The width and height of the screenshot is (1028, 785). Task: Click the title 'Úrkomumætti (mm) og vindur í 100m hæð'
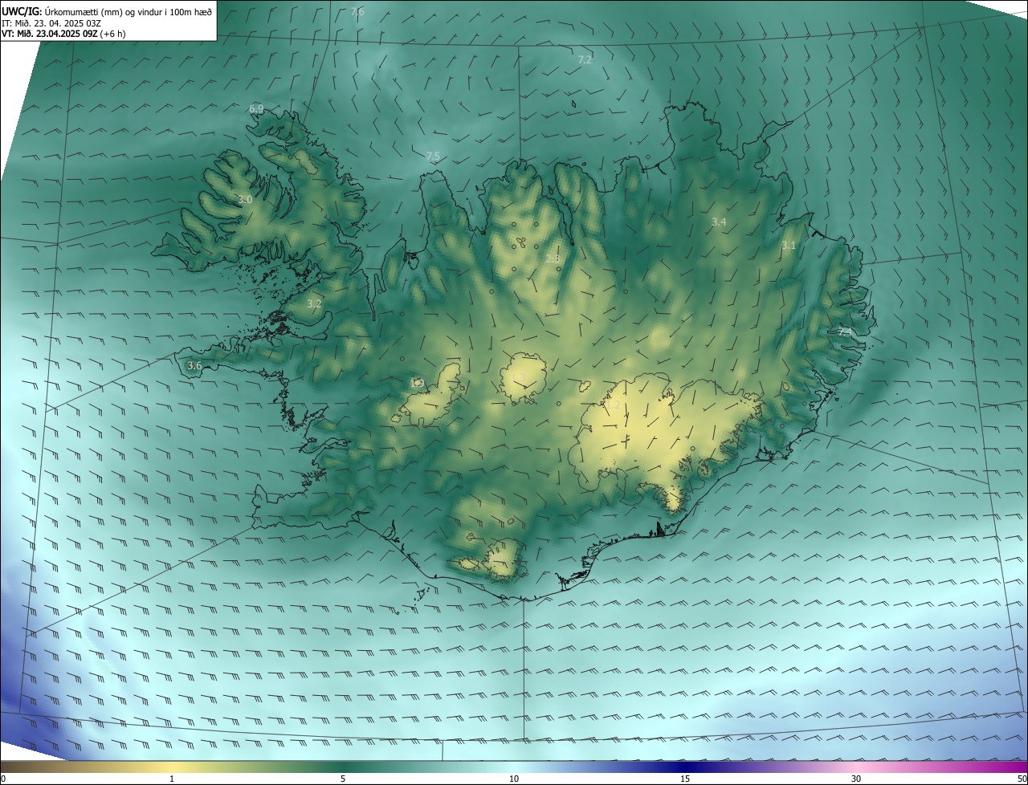pos(128,11)
